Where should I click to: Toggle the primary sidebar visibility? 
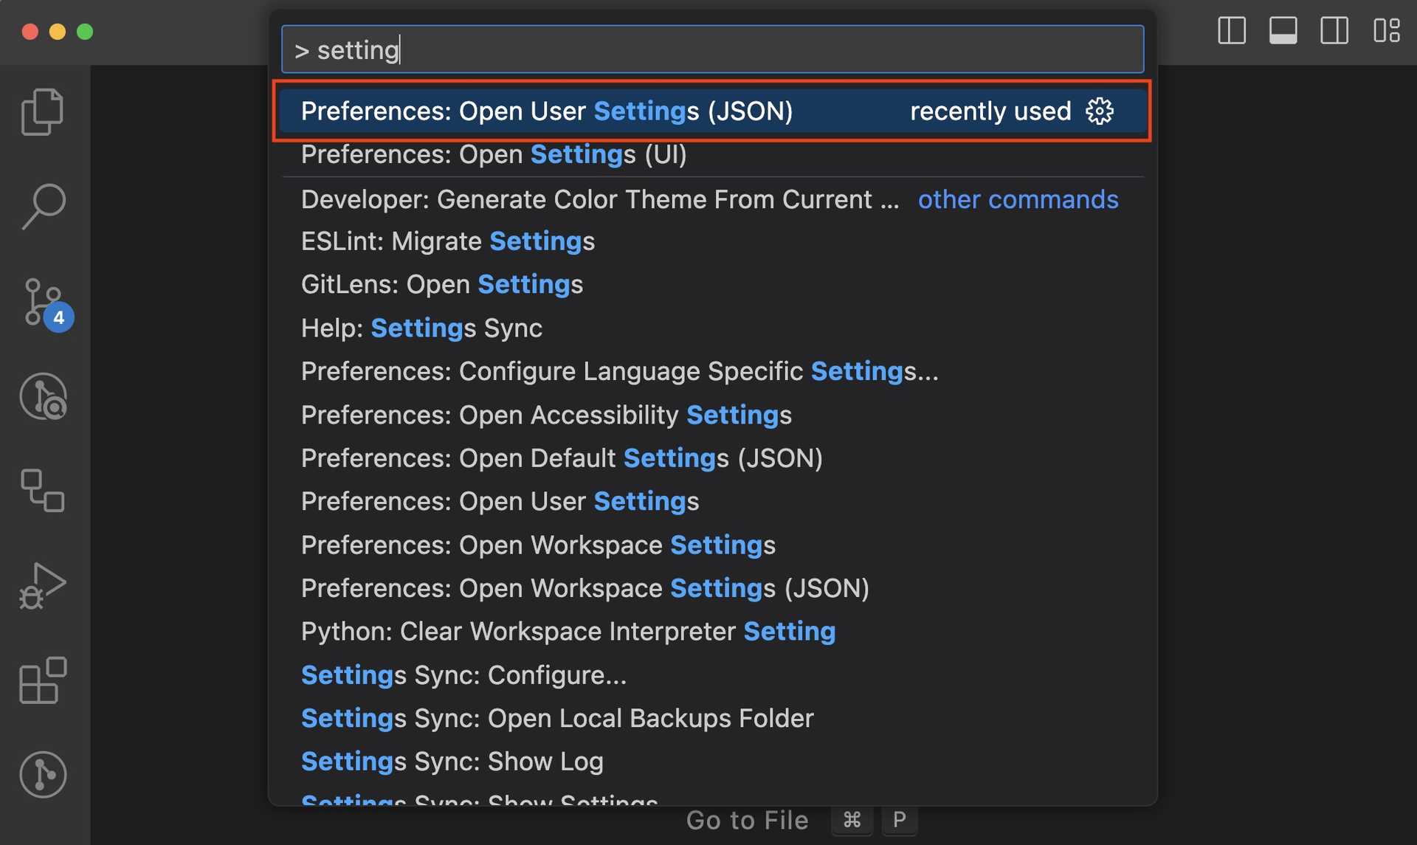click(1231, 31)
